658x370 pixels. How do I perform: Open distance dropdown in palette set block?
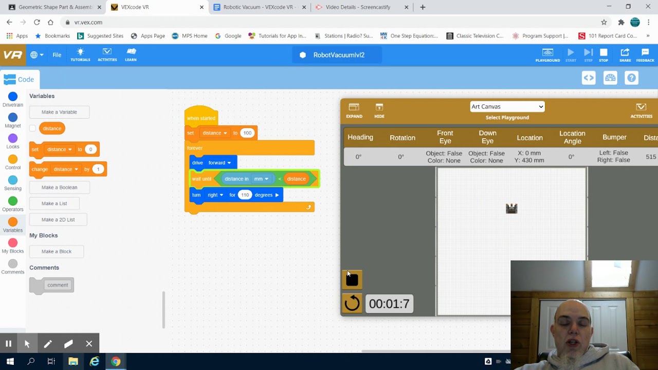click(x=60, y=150)
